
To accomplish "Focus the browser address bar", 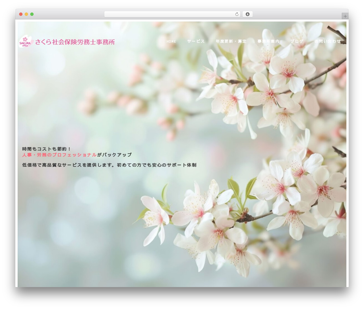I will (x=172, y=14).
